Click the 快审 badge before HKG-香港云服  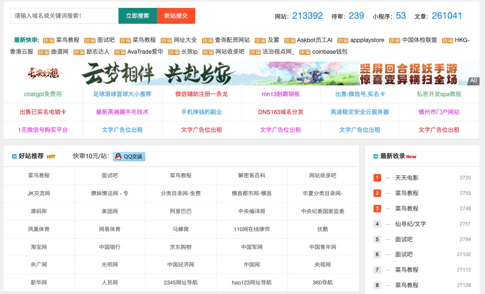(x=447, y=41)
